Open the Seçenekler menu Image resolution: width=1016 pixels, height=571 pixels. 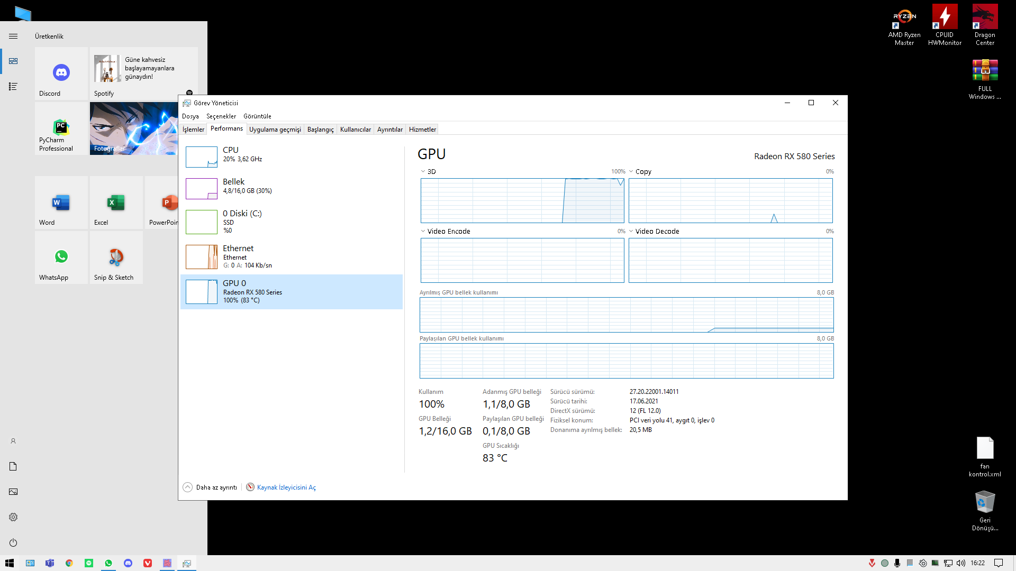click(x=221, y=116)
